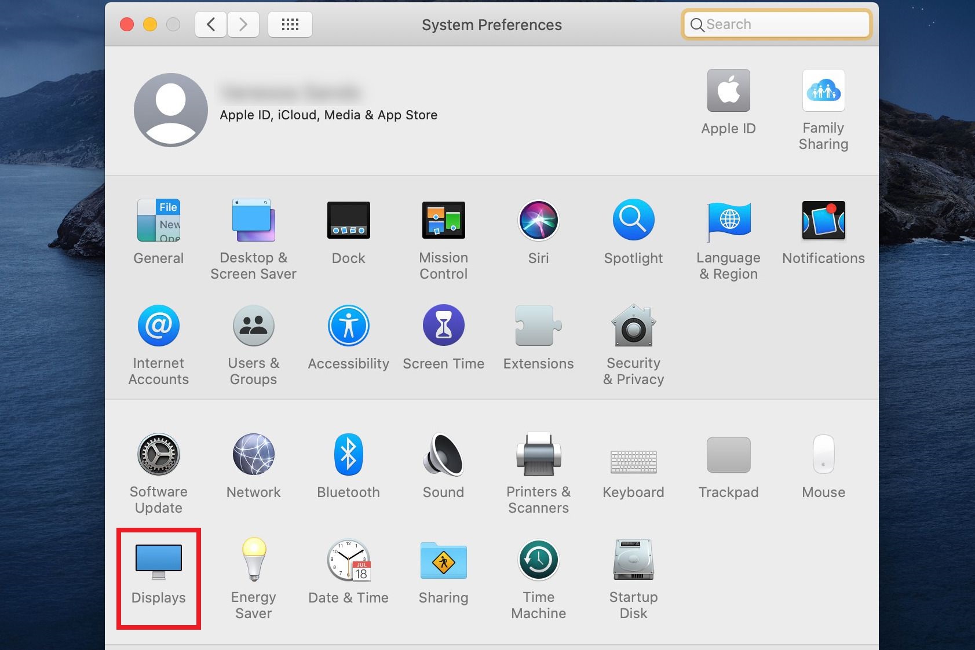Show all preferences grid button

click(x=290, y=24)
